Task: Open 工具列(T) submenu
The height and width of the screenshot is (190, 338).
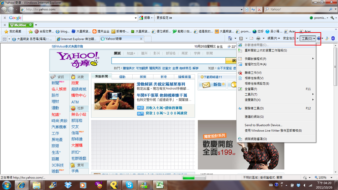Action: click(x=276, y=94)
